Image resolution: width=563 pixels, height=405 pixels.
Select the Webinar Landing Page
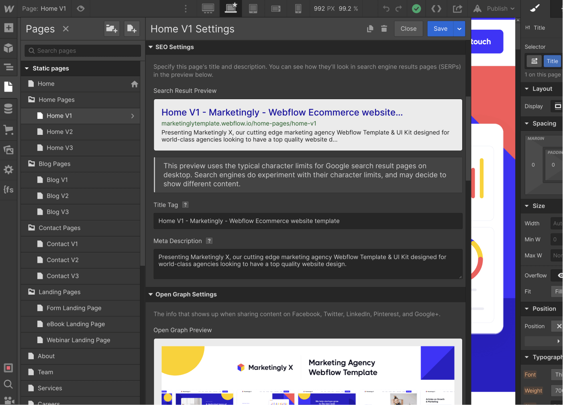[80, 340]
